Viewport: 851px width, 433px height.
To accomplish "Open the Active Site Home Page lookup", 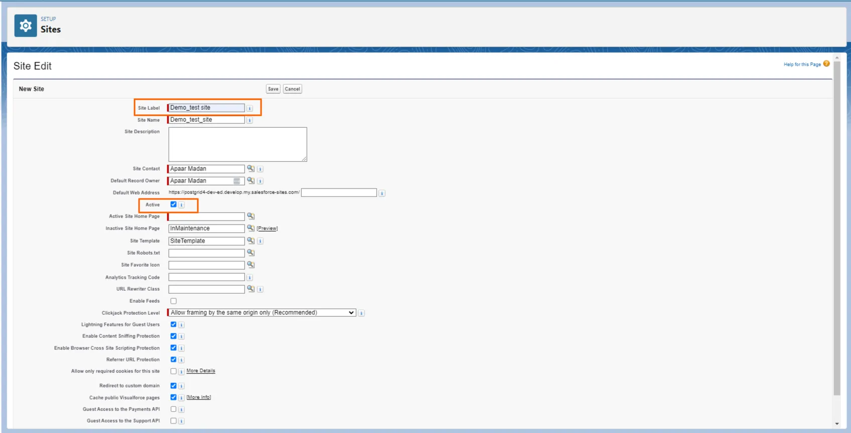I will [251, 216].
